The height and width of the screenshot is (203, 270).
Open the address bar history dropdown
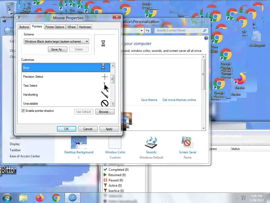coord(142,31)
